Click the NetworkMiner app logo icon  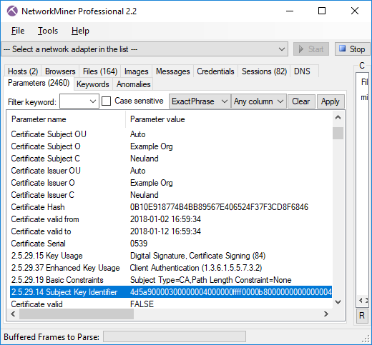pyautogui.click(x=12, y=11)
